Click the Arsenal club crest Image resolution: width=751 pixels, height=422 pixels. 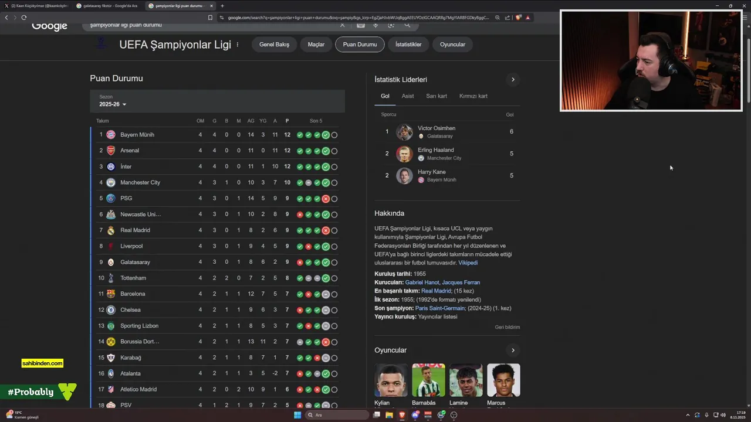click(x=111, y=151)
